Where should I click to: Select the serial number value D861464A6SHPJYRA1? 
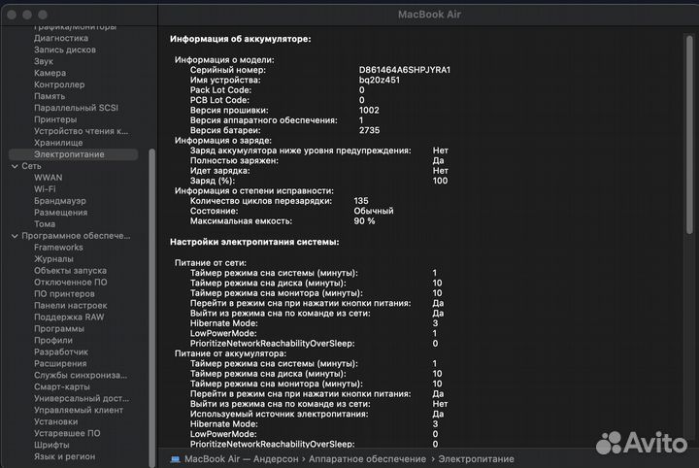[x=405, y=70]
